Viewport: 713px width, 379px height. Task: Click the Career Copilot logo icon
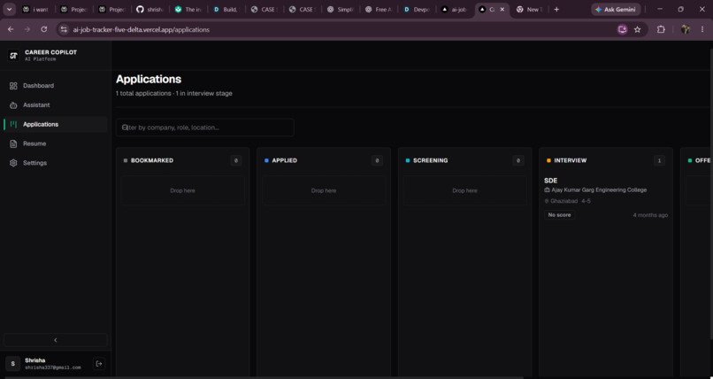[13, 56]
